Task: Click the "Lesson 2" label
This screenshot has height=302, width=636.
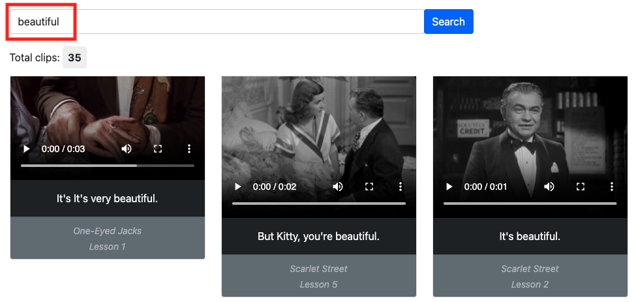Action: pos(530,284)
